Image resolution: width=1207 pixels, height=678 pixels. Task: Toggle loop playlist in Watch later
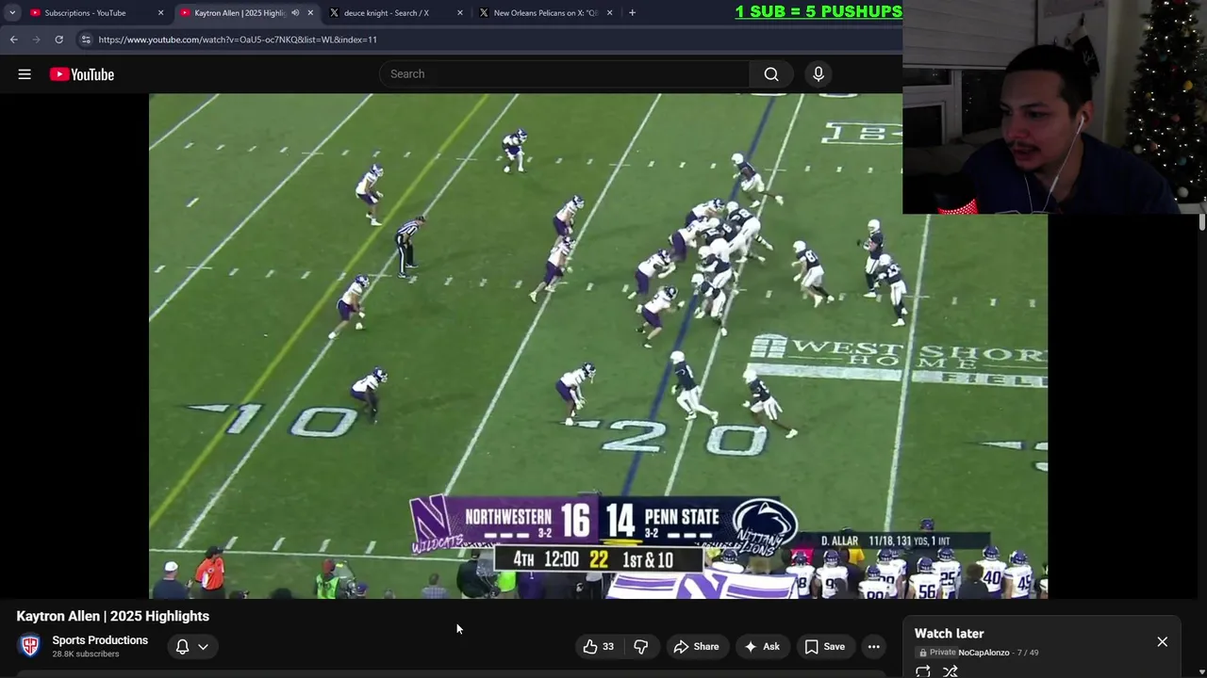click(923, 671)
